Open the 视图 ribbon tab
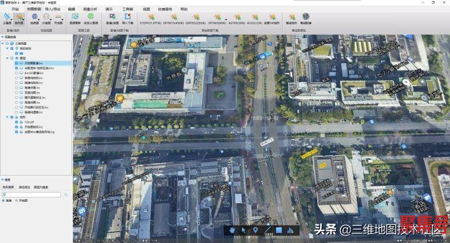450x243 pixels. 146,9
